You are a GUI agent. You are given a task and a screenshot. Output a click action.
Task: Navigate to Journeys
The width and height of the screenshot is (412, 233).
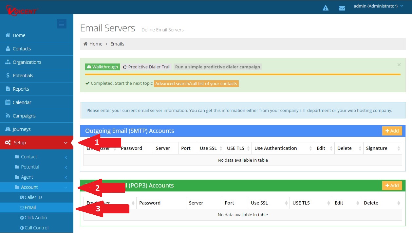click(x=21, y=129)
